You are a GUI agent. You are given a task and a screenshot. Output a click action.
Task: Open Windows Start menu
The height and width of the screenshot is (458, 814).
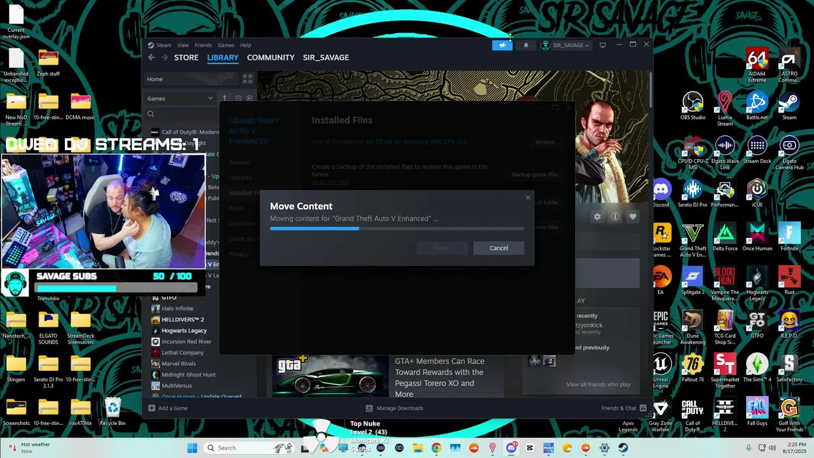pyautogui.click(x=192, y=448)
